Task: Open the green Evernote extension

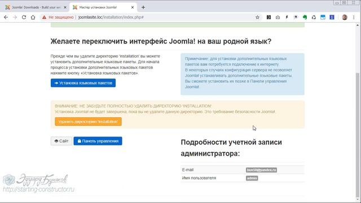Action: [305, 17]
